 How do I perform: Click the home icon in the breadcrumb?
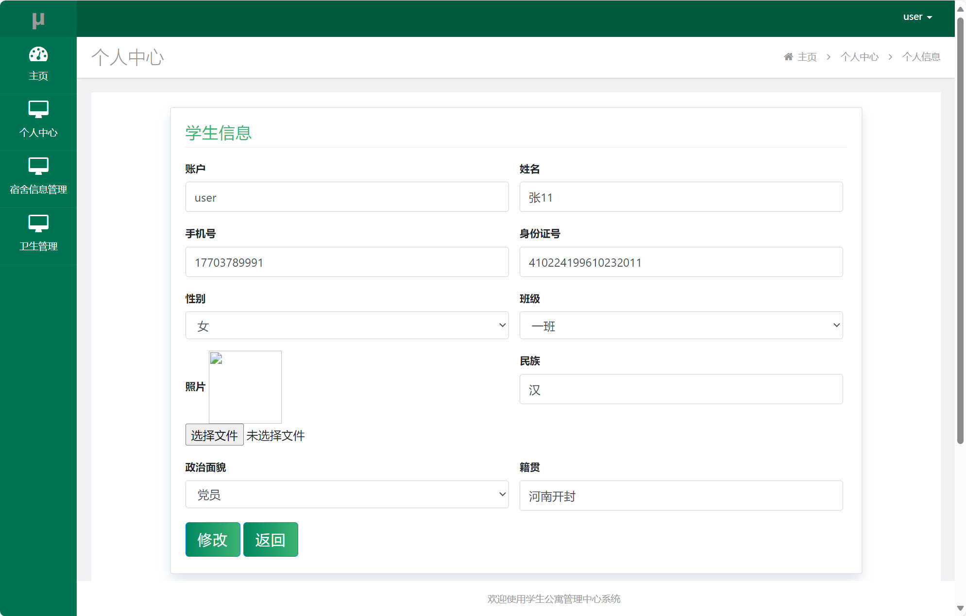coord(788,56)
